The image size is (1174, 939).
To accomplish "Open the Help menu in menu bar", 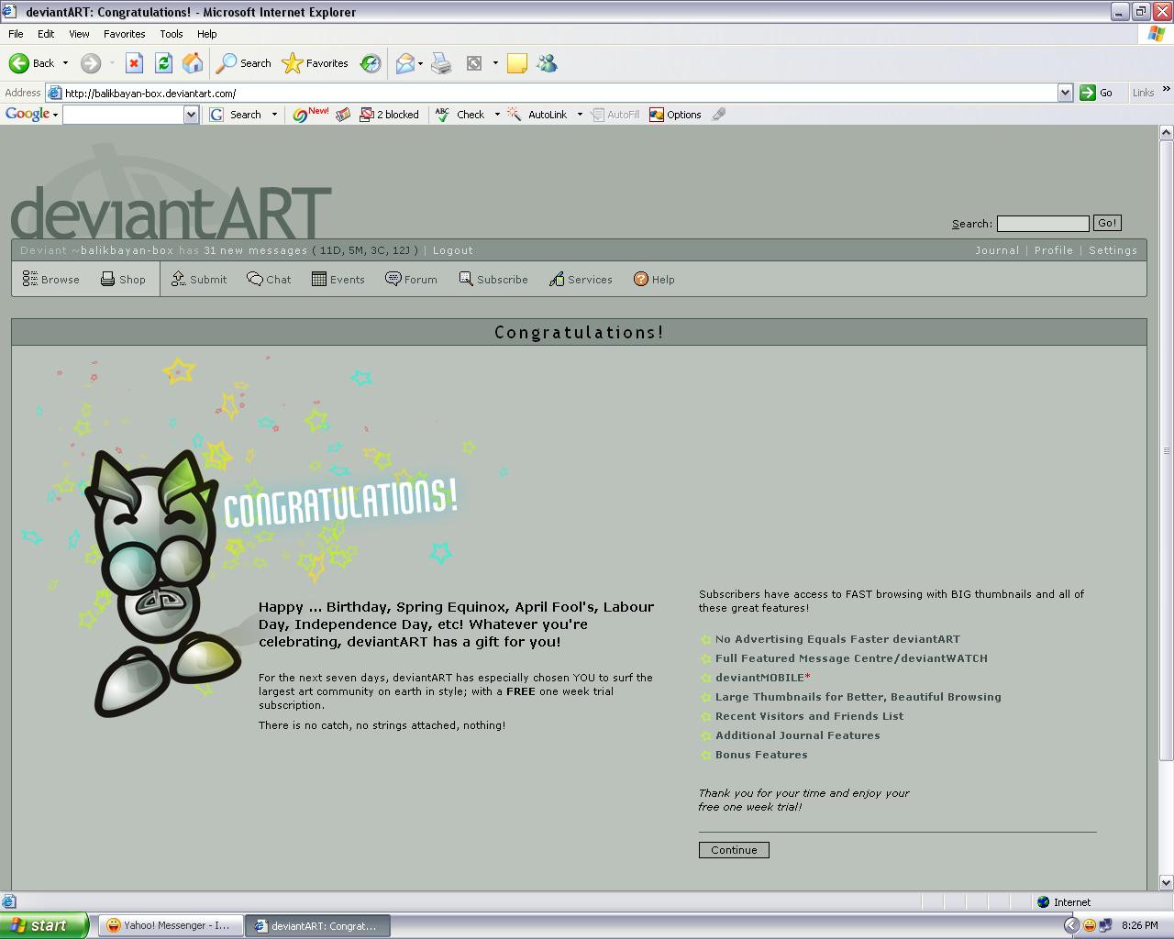I will pos(206,34).
